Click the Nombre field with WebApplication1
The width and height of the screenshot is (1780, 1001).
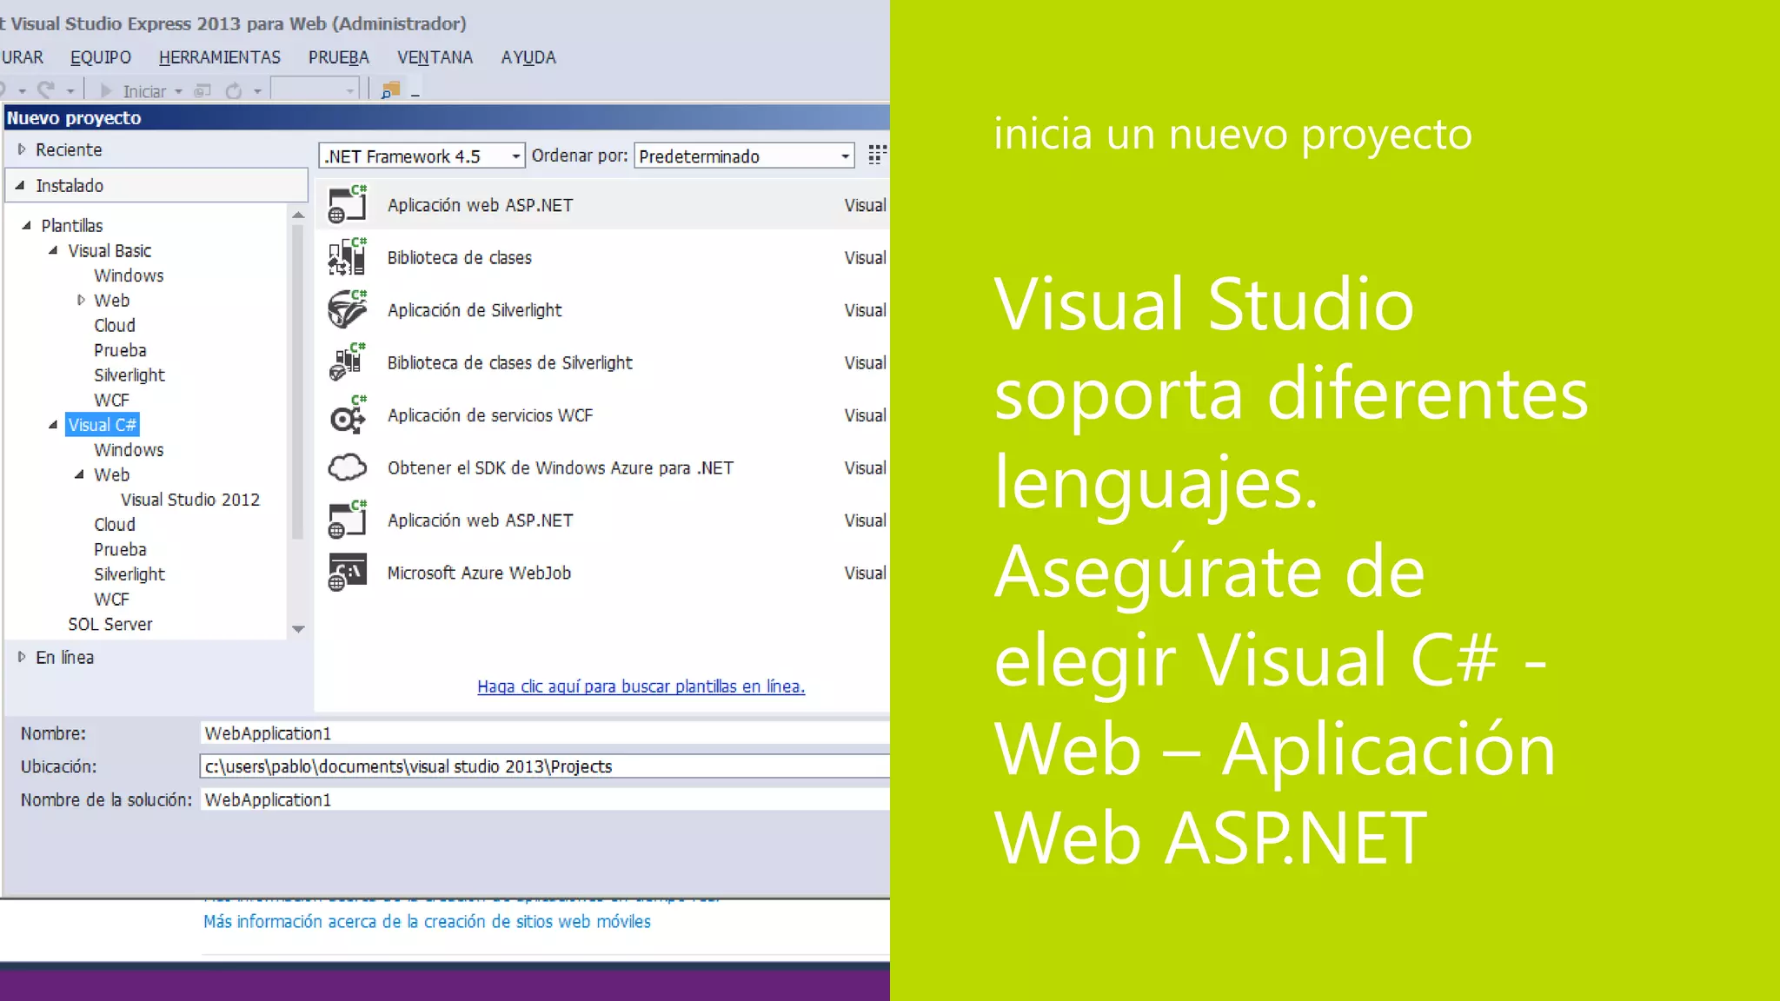[545, 733]
